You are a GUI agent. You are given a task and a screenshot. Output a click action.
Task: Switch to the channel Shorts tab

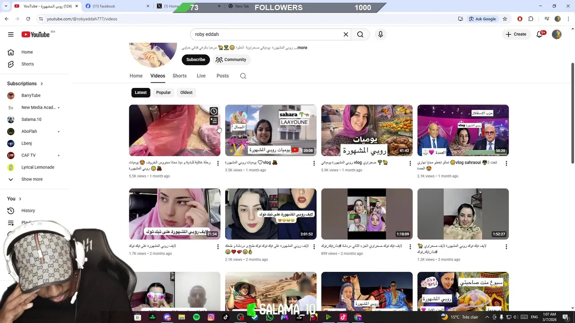(x=180, y=76)
